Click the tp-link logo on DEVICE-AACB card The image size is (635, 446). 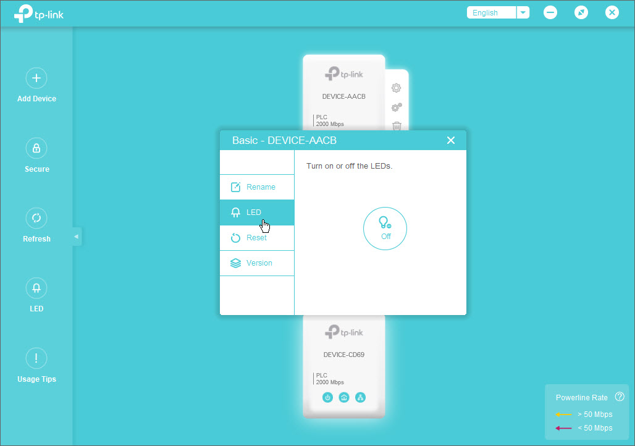point(344,74)
